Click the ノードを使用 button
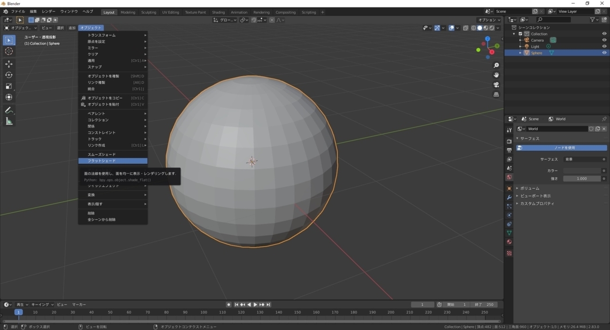Screen dimensions: 610x330 (x=562, y=148)
